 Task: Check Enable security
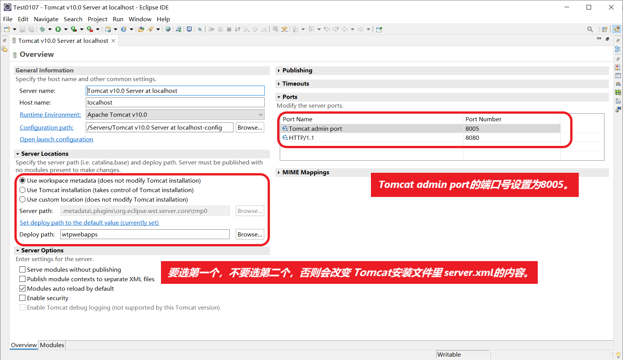click(22, 298)
